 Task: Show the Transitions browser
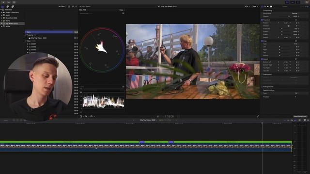308,120
